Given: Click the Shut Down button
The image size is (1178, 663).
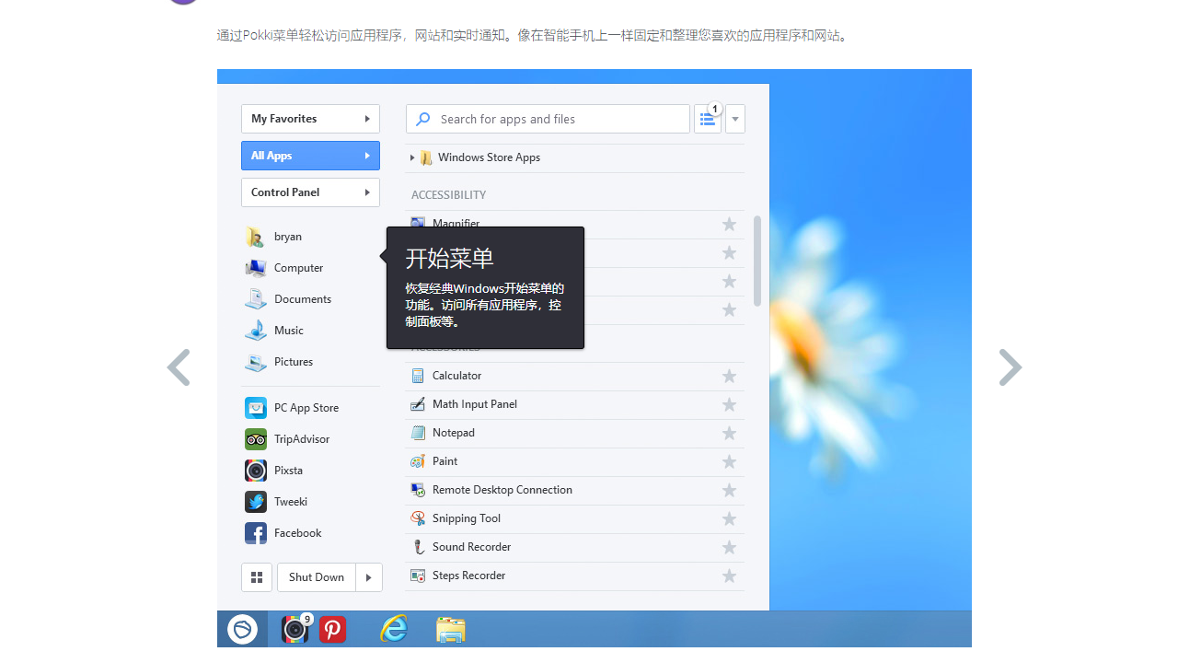Looking at the screenshot, I should (317, 577).
